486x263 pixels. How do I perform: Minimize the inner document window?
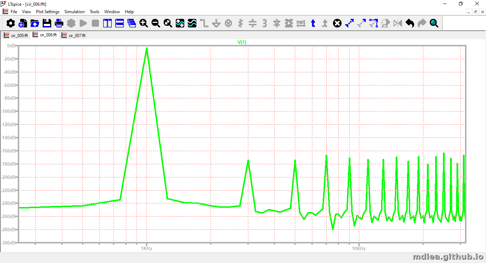pos(469,12)
